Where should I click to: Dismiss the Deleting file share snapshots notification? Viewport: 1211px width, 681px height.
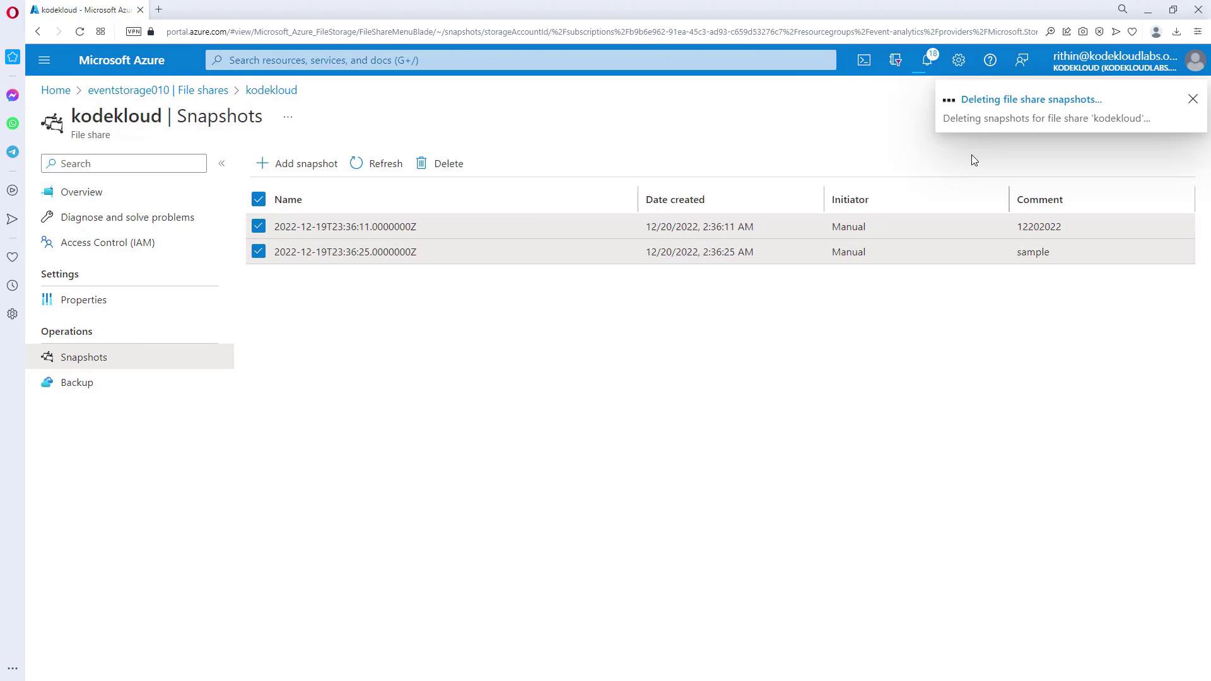pyautogui.click(x=1192, y=99)
